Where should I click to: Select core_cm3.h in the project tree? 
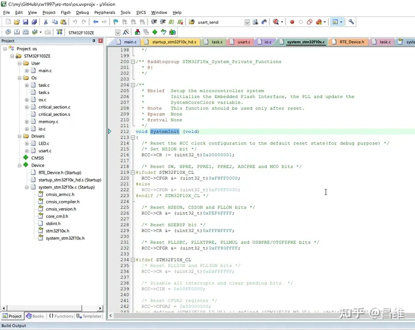tap(57, 217)
